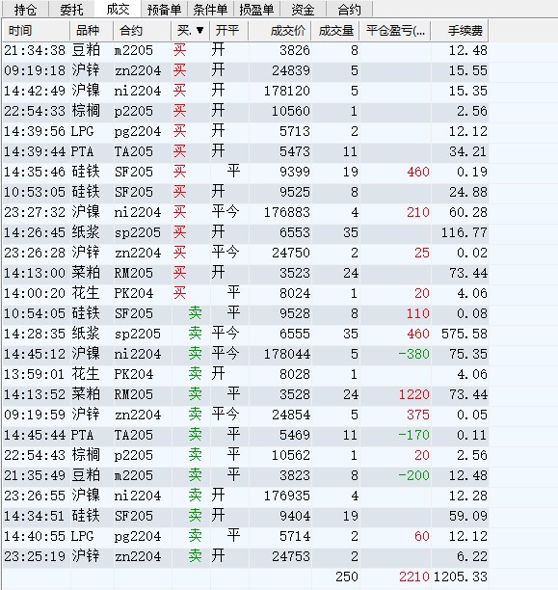Click fee 575.58 in the sp2205 sell row
Image resolution: width=558 pixels, height=590 pixels.
click(464, 334)
